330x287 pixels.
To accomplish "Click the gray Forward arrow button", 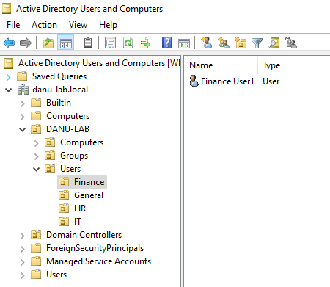I will pos(26,43).
